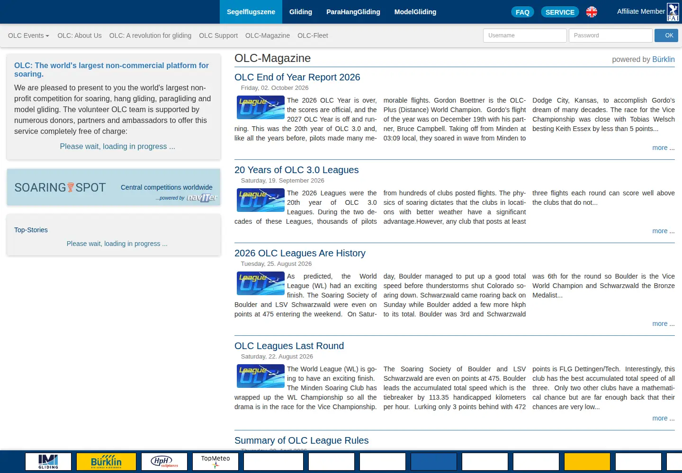Click date Saturday, 22. August 2026

coord(277,357)
